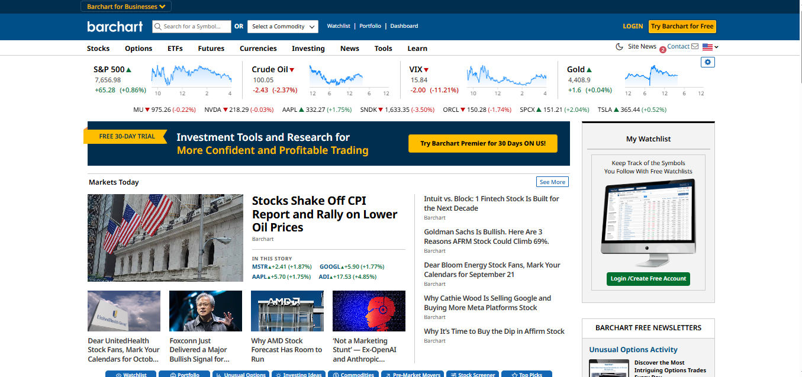Open the Options menu

[139, 49]
